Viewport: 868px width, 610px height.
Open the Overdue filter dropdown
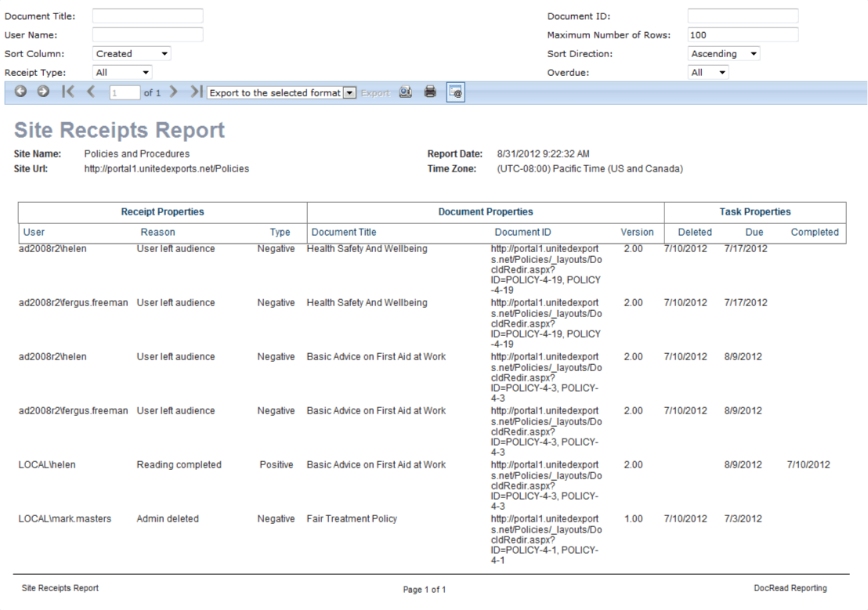[x=708, y=72]
